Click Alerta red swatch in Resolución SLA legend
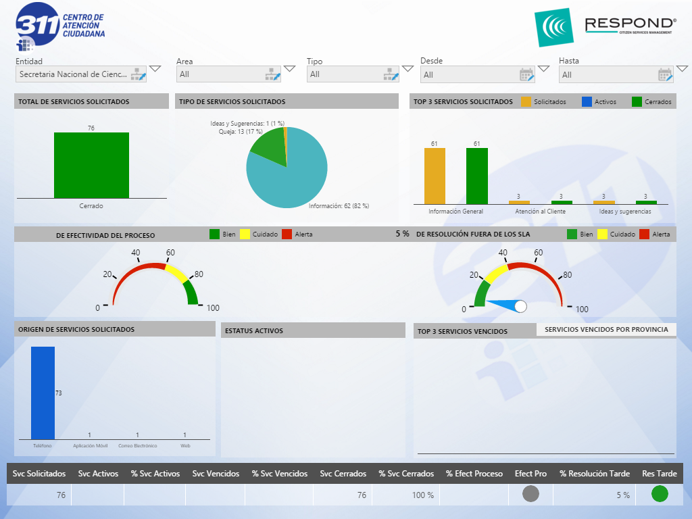The width and height of the screenshot is (692, 519). [x=644, y=234]
